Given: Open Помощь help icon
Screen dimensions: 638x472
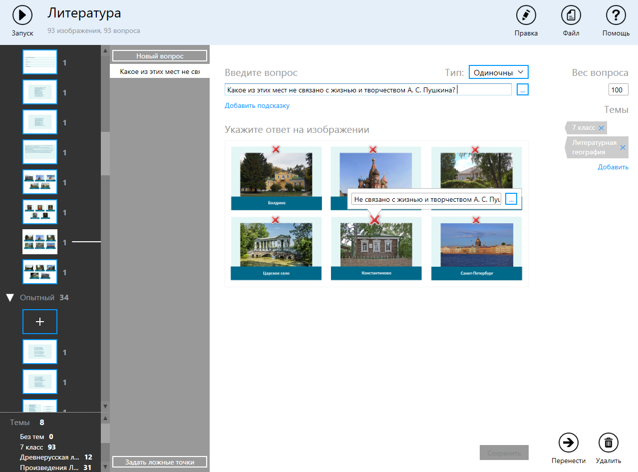Looking at the screenshot, I should click(x=616, y=15).
